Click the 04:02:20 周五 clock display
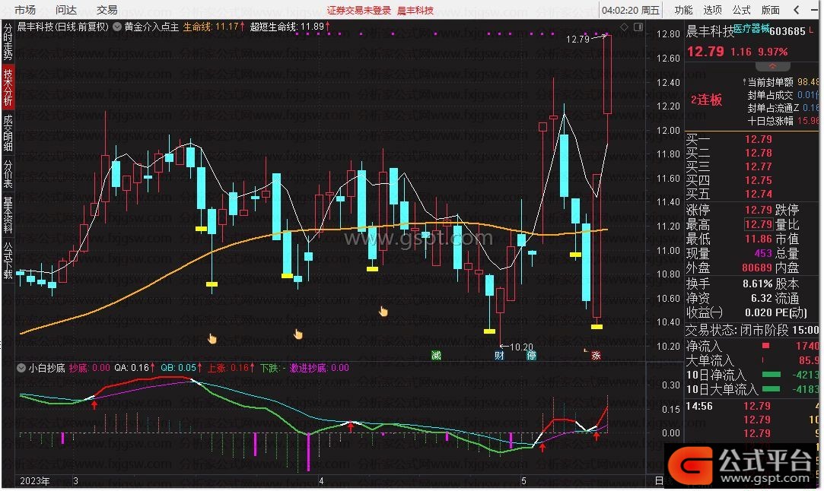Screen dimensions: 824x491 [x=631, y=10]
